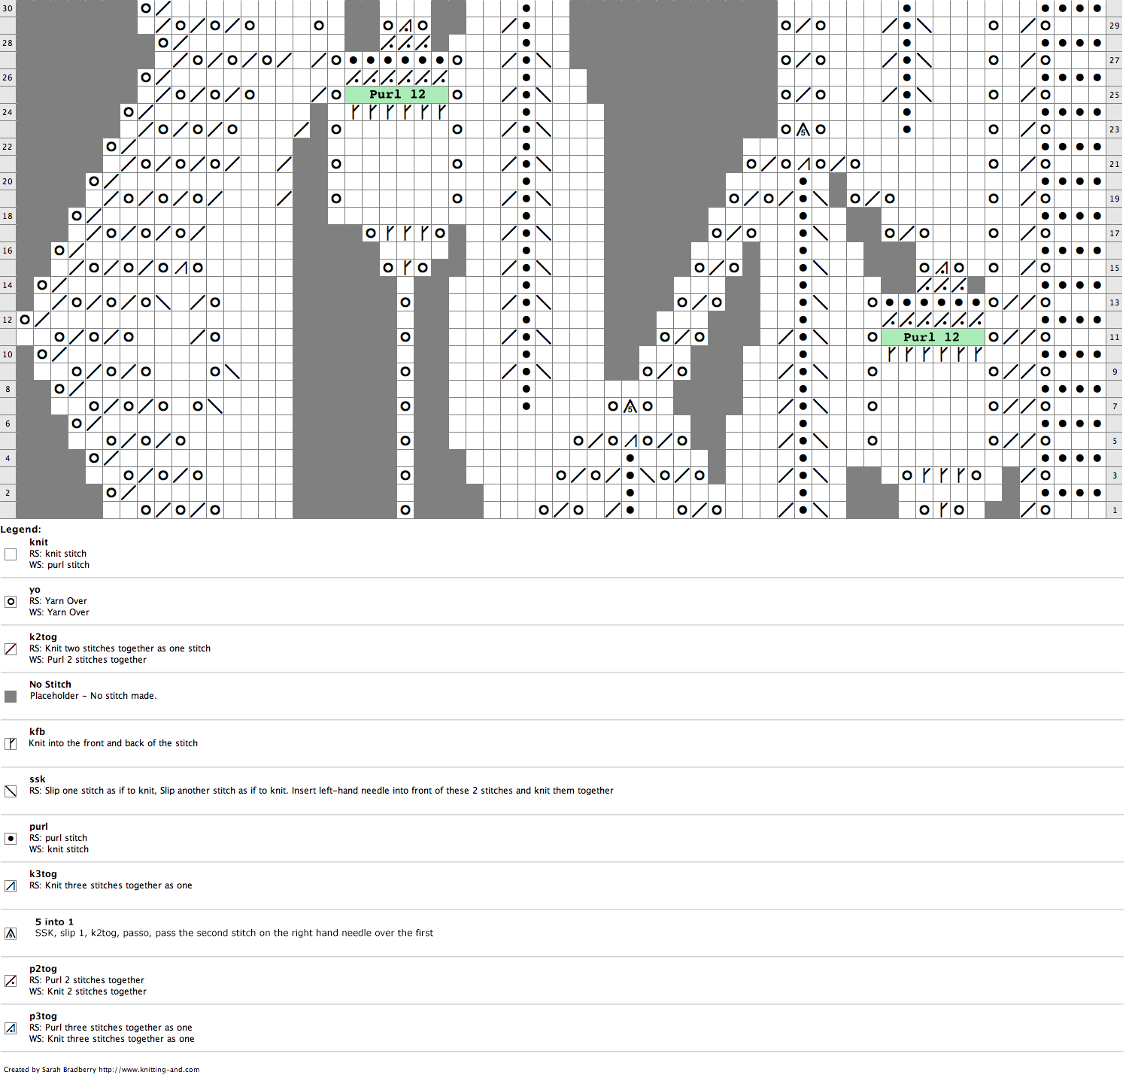Screen dimensions: 1138x1075
Task: Click row number 12 label
Action: [8, 320]
